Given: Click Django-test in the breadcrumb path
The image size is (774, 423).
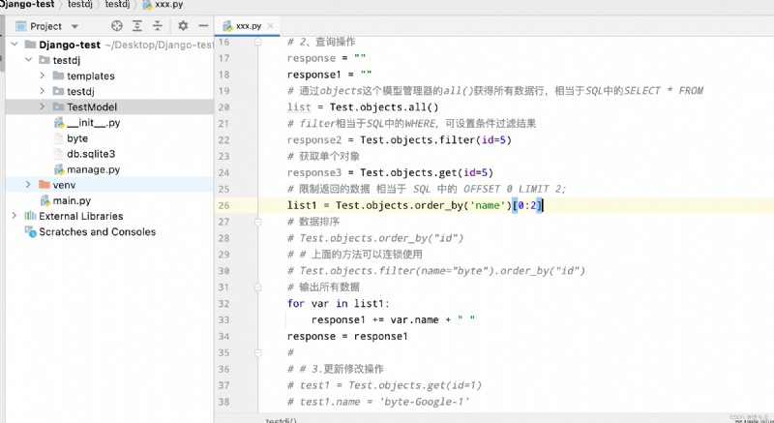Looking at the screenshot, I should (x=27, y=5).
